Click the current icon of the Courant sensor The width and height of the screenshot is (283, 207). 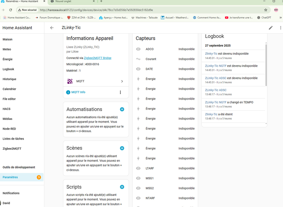(138, 59)
